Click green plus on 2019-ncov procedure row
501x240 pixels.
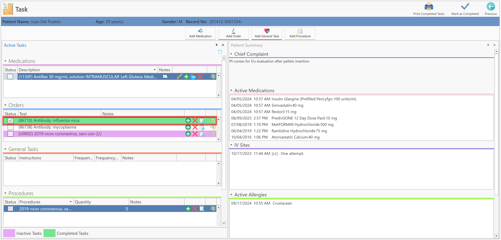tap(188, 209)
